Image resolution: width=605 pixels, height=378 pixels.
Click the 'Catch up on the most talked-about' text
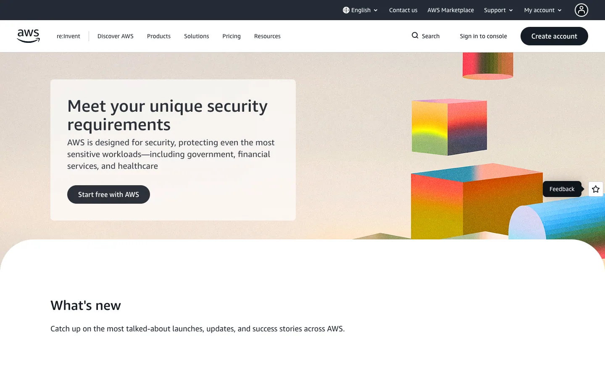tap(197, 328)
